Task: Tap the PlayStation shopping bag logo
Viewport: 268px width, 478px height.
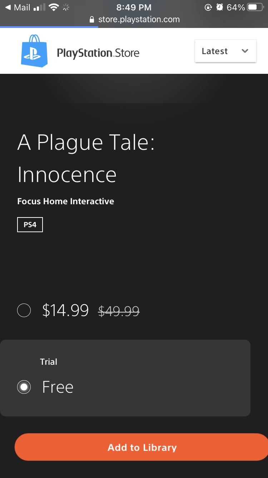Action: pos(34,51)
